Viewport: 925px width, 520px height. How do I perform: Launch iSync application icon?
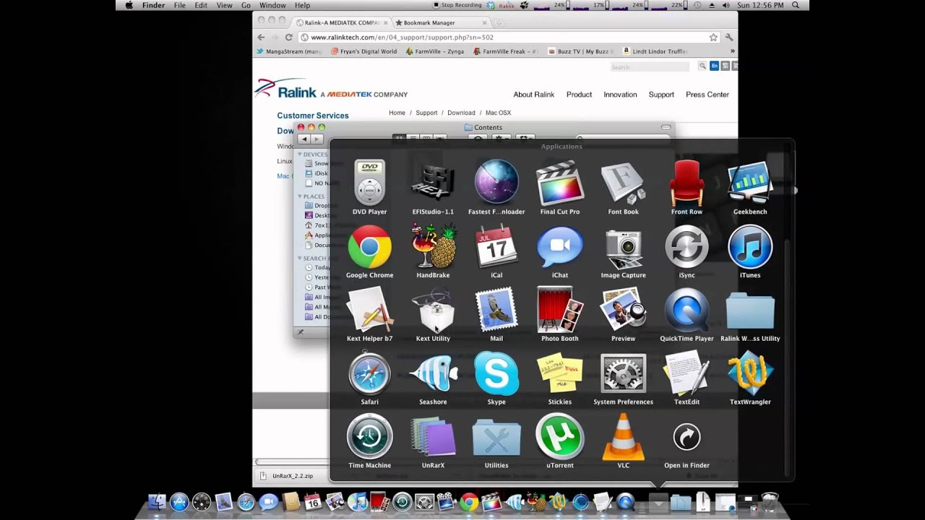(687, 246)
